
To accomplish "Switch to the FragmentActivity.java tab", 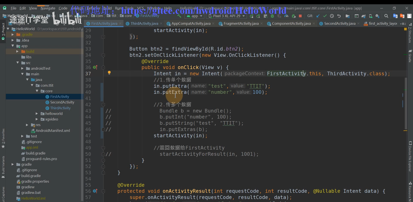I will [241, 23].
